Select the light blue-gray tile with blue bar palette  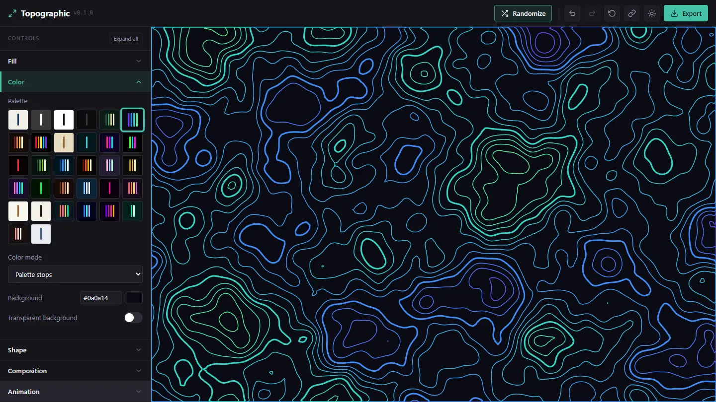pos(41,234)
